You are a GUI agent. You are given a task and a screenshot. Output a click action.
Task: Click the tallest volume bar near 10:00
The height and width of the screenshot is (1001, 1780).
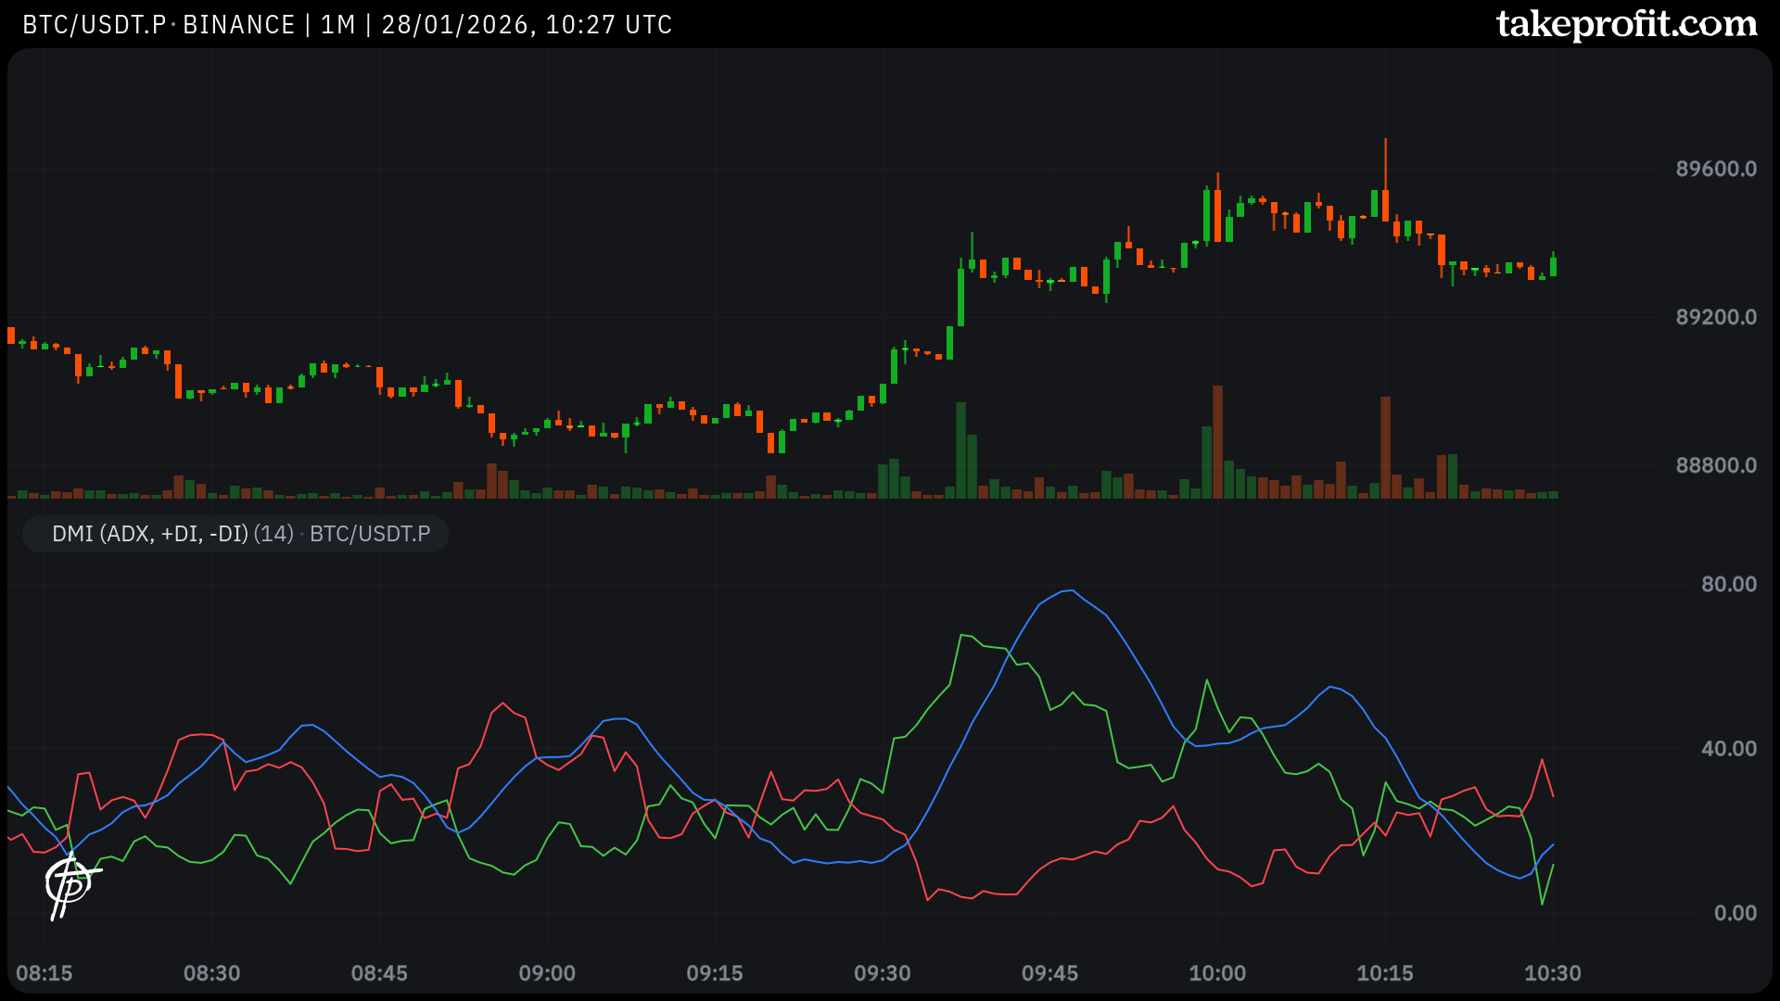pyautogui.click(x=1217, y=443)
